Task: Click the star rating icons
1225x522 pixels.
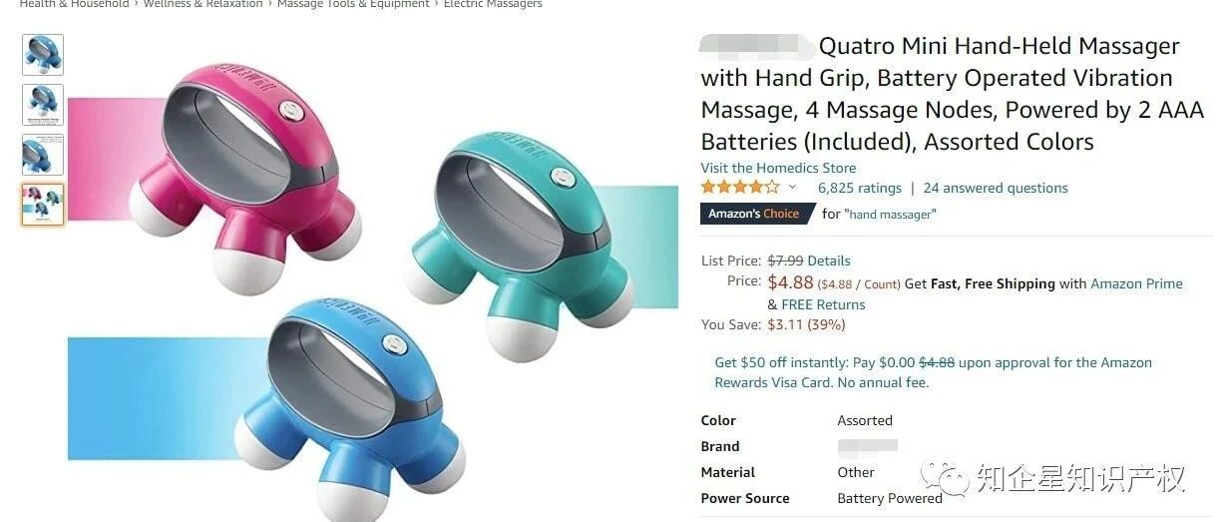Action: [740, 188]
